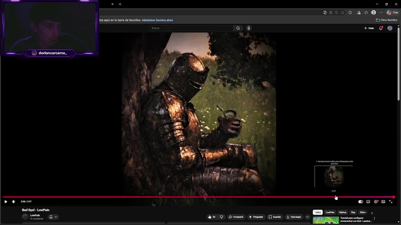
Task: Click the seek preview thumbnail at 2:21
Action: pyautogui.click(x=334, y=177)
